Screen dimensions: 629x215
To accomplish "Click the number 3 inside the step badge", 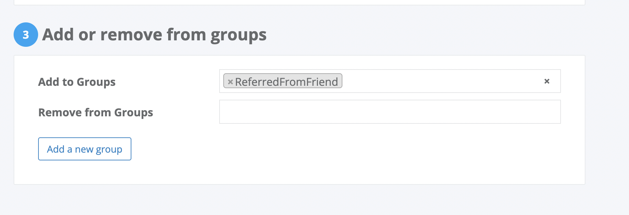I will (26, 35).
